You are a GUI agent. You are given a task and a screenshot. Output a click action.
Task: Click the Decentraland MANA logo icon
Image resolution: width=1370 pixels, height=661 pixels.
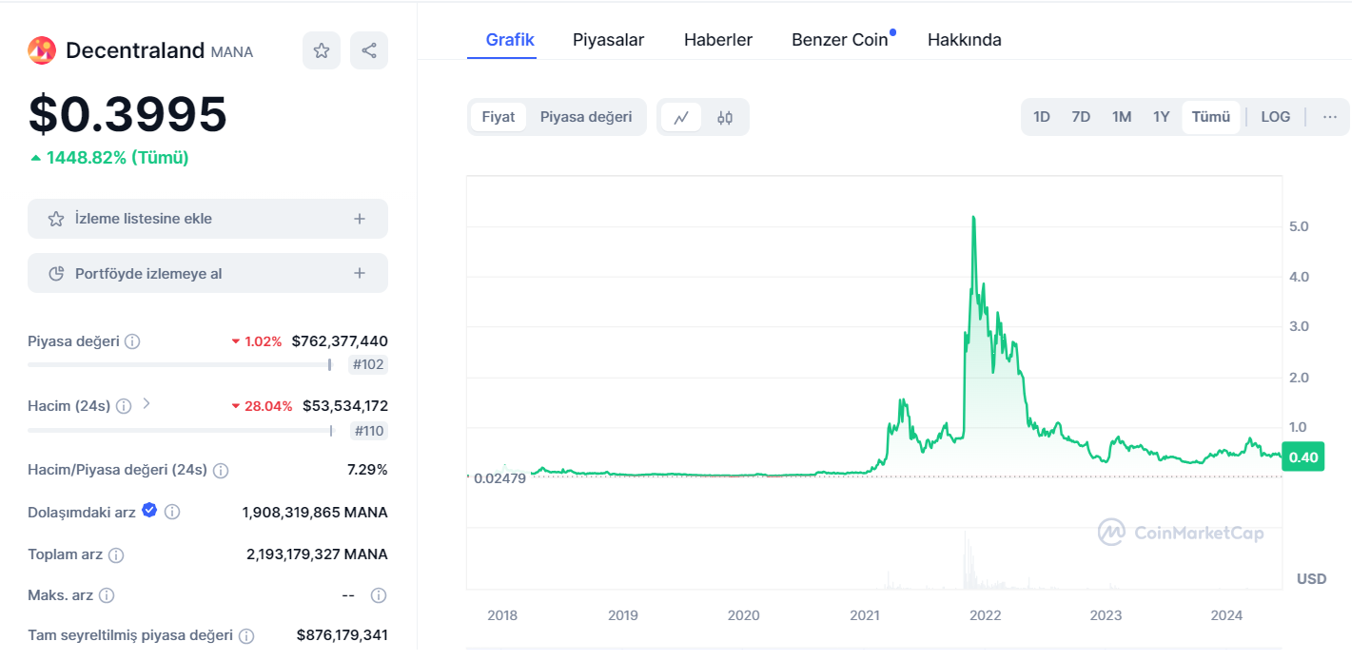tap(42, 50)
